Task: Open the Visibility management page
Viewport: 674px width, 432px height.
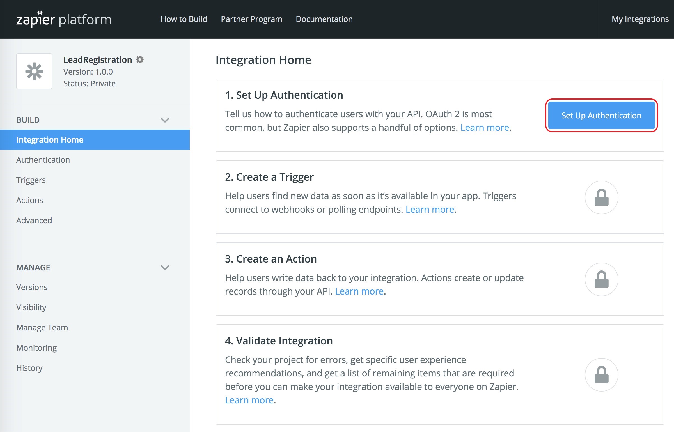Action: pos(31,307)
